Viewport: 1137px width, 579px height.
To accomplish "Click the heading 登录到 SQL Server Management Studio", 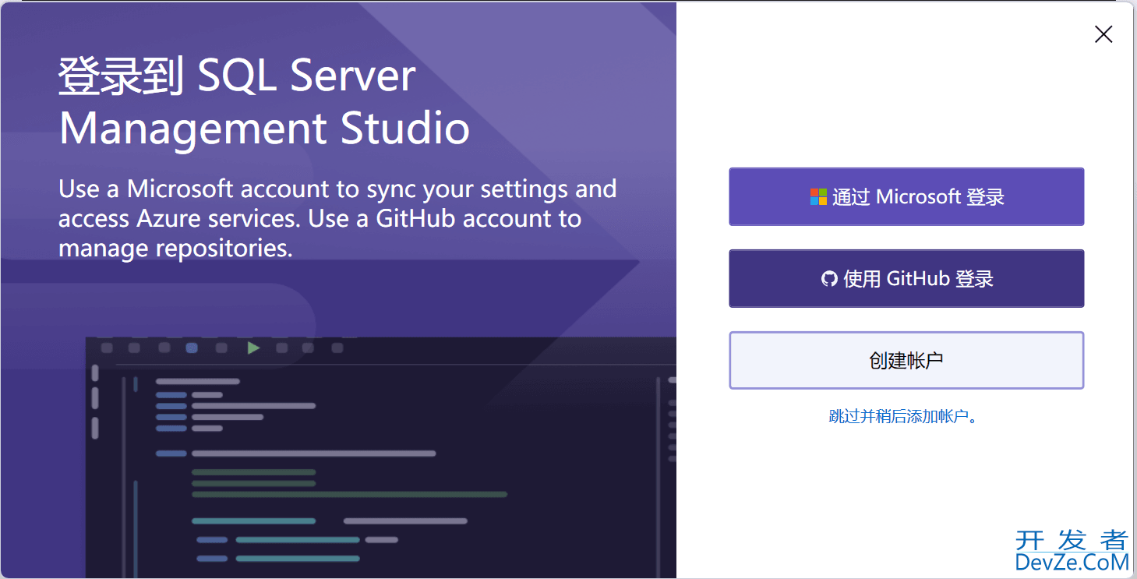I will pos(264,102).
